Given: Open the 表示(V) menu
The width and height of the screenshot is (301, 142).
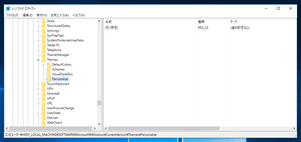Looking at the screenshot, I should click(42, 15).
